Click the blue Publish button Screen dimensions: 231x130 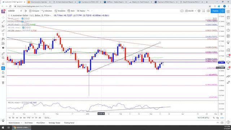pos(215,11)
